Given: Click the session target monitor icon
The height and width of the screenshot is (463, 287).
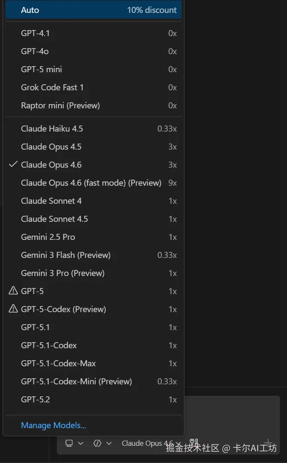Looking at the screenshot, I should point(69,443).
